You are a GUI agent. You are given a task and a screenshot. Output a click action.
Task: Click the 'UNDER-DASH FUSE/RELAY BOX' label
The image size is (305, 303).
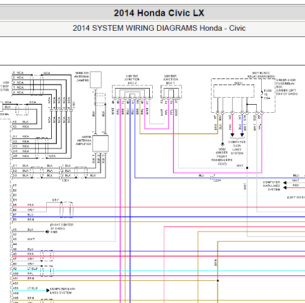click(287, 87)
